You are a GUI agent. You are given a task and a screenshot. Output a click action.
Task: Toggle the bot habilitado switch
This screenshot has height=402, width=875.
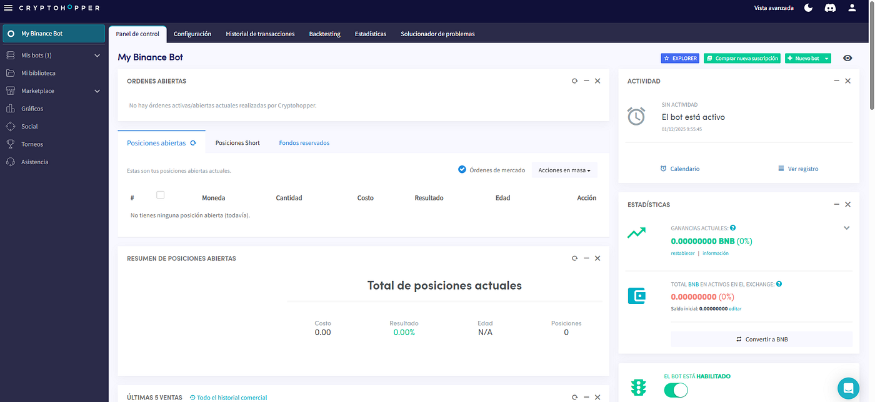tap(676, 390)
